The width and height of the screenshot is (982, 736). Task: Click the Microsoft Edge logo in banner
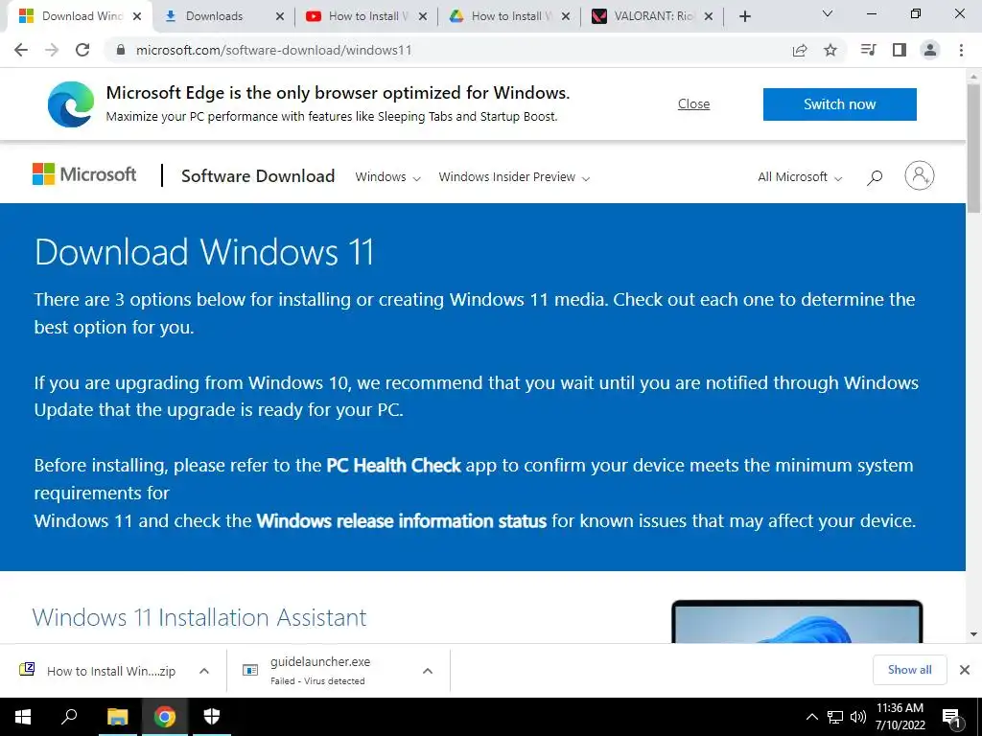[71, 103]
